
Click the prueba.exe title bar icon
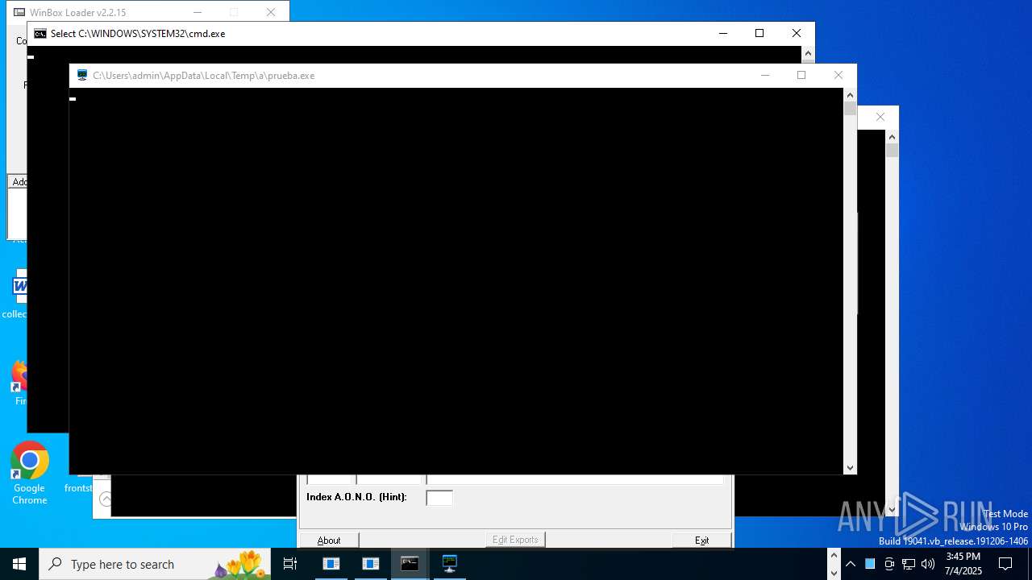tap(82, 75)
